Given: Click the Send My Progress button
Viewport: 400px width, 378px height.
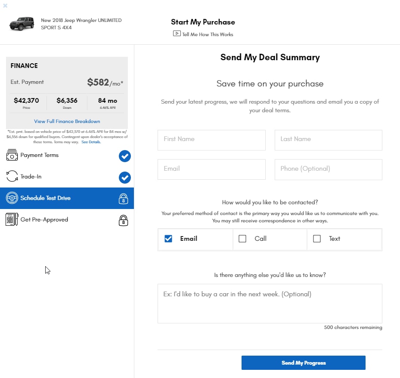Looking at the screenshot, I should point(303,363).
